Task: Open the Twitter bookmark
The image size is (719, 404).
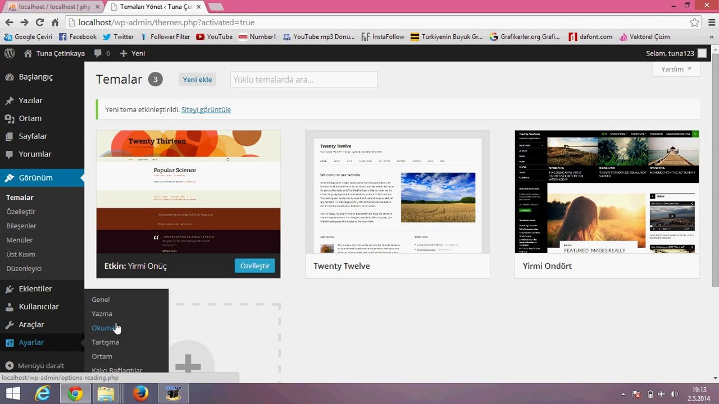Action: [x=118, y=37]
